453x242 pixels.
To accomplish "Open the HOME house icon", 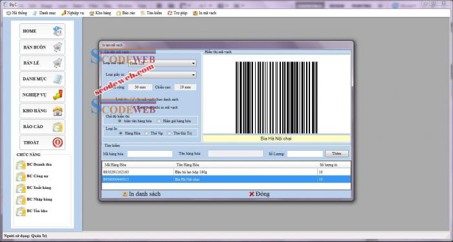I will tap(58, 31).
